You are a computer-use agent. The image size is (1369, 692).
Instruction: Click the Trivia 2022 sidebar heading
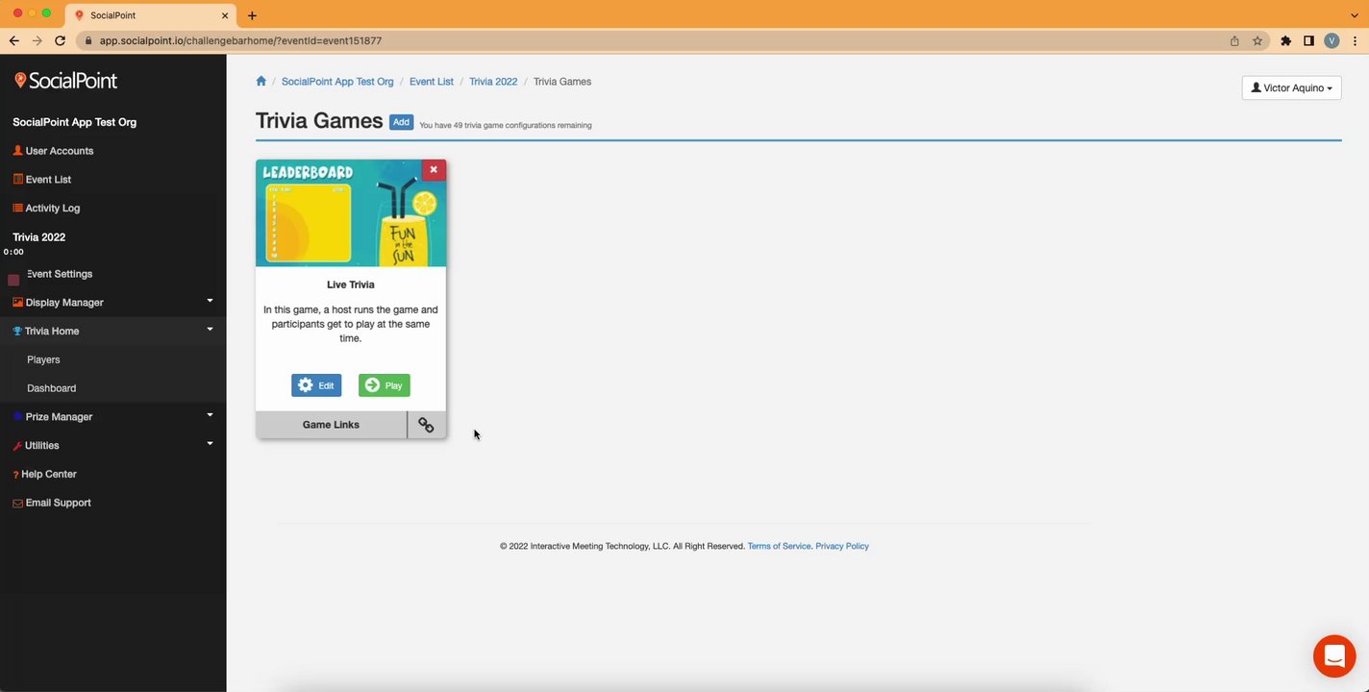(x=39, y=237)
